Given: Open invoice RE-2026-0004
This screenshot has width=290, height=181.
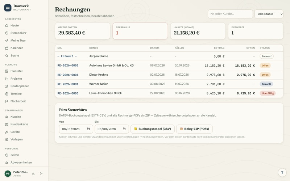Looking at the screenshot, I should (x=68, y=75).
